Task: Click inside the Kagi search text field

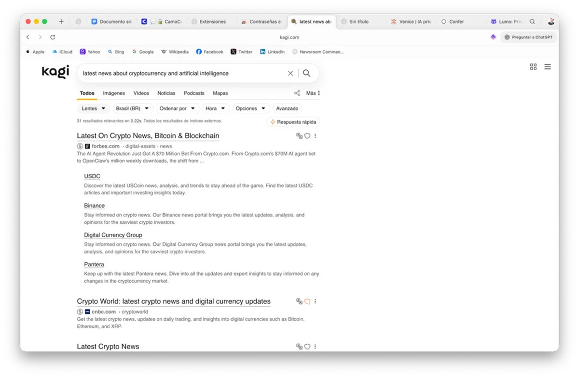Action: (x=183, y=73)
